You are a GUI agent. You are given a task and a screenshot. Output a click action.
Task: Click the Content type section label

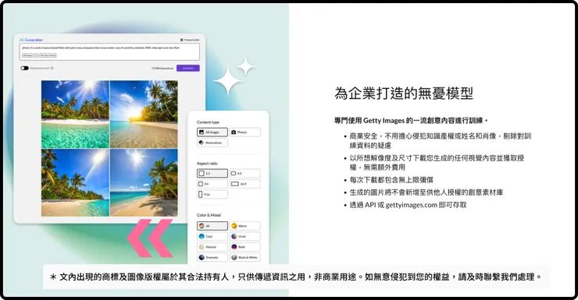pos(208,122)
